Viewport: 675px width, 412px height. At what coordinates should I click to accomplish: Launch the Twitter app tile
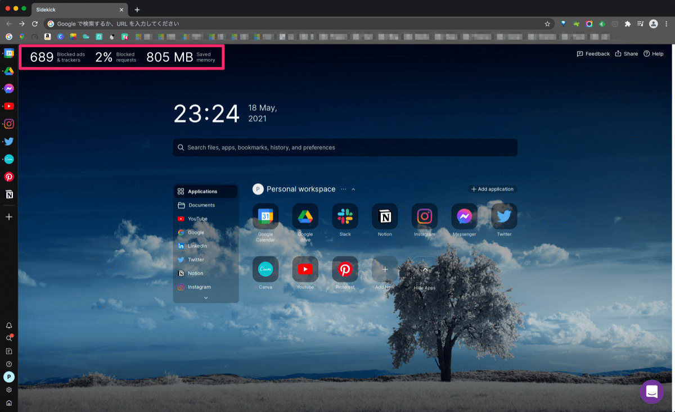click(504, 216)
